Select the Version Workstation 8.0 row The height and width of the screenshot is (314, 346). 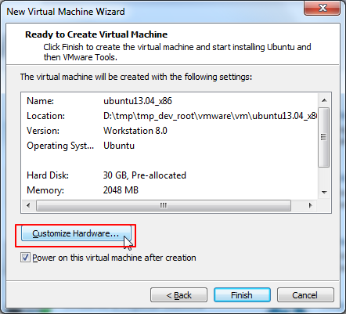click(x=169, y=131)
